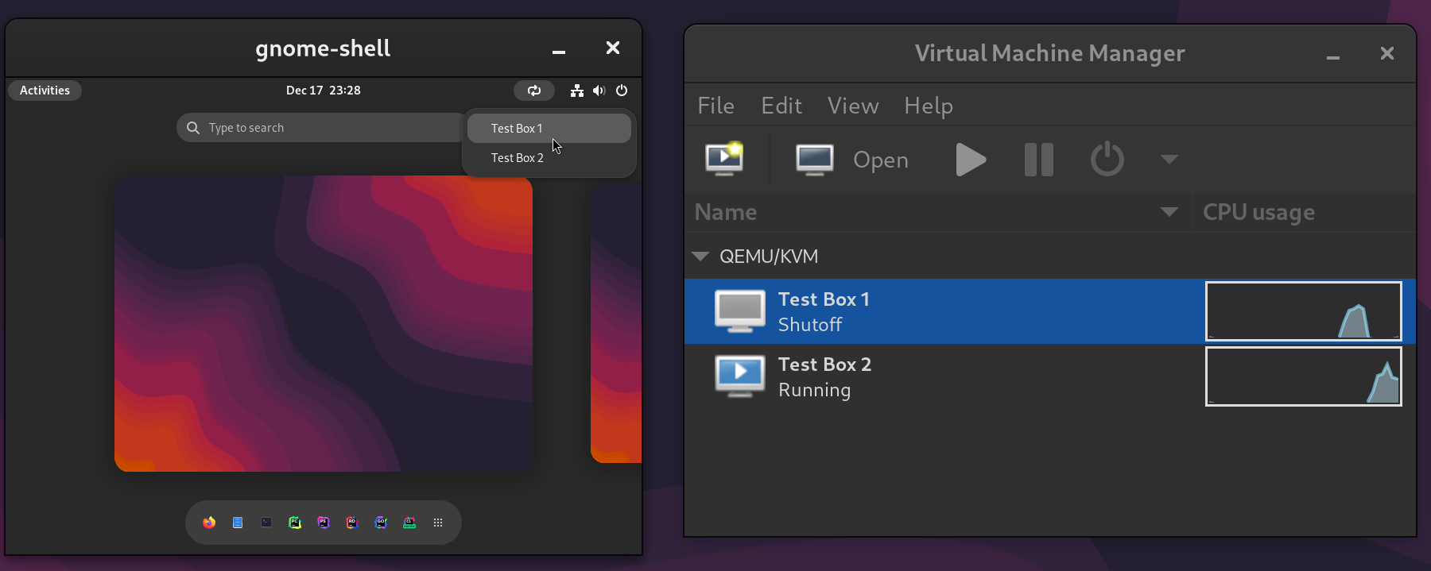The height and width of the screenshot is (571, 1431).
Task: Open the shutdown options dropdown arrow
Action: tap(1169, 159)
